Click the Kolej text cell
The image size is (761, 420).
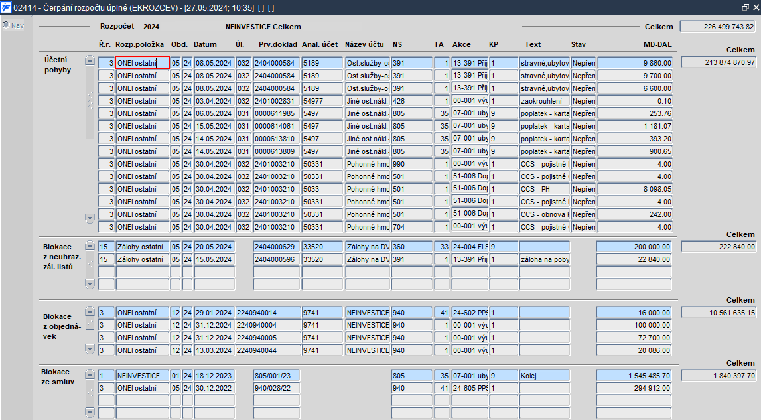point(545,376)
